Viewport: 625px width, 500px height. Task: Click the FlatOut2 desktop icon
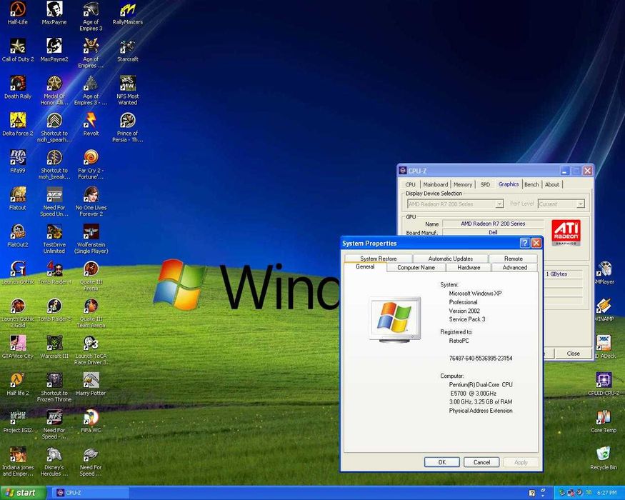click(18, 236)
